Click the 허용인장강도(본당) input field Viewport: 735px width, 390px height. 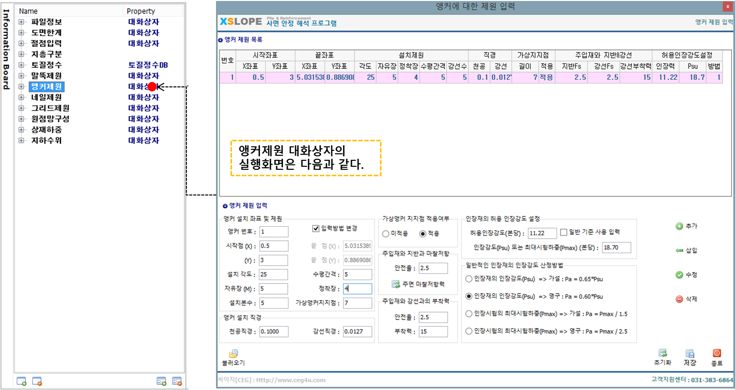(x=542, y=233)
